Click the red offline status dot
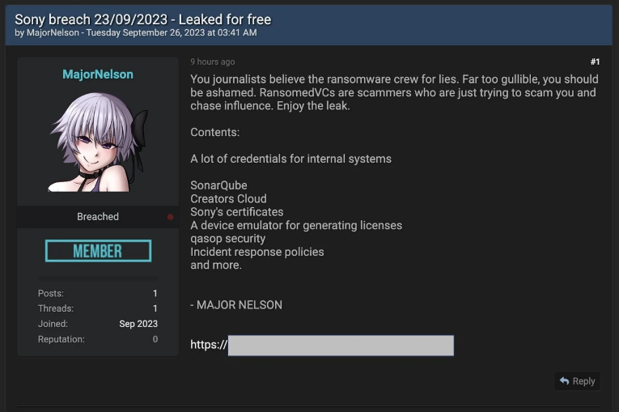Screen dimensions: 619x412 pos(170,217)
